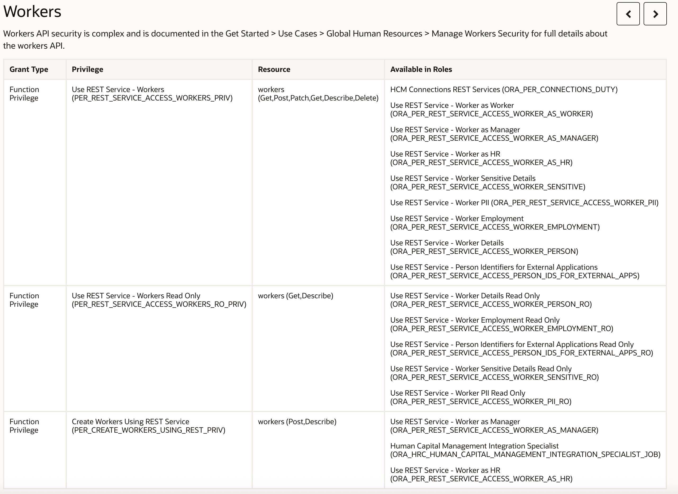
Task: Open the Manage Workers Security link
Action: point(481,34)
